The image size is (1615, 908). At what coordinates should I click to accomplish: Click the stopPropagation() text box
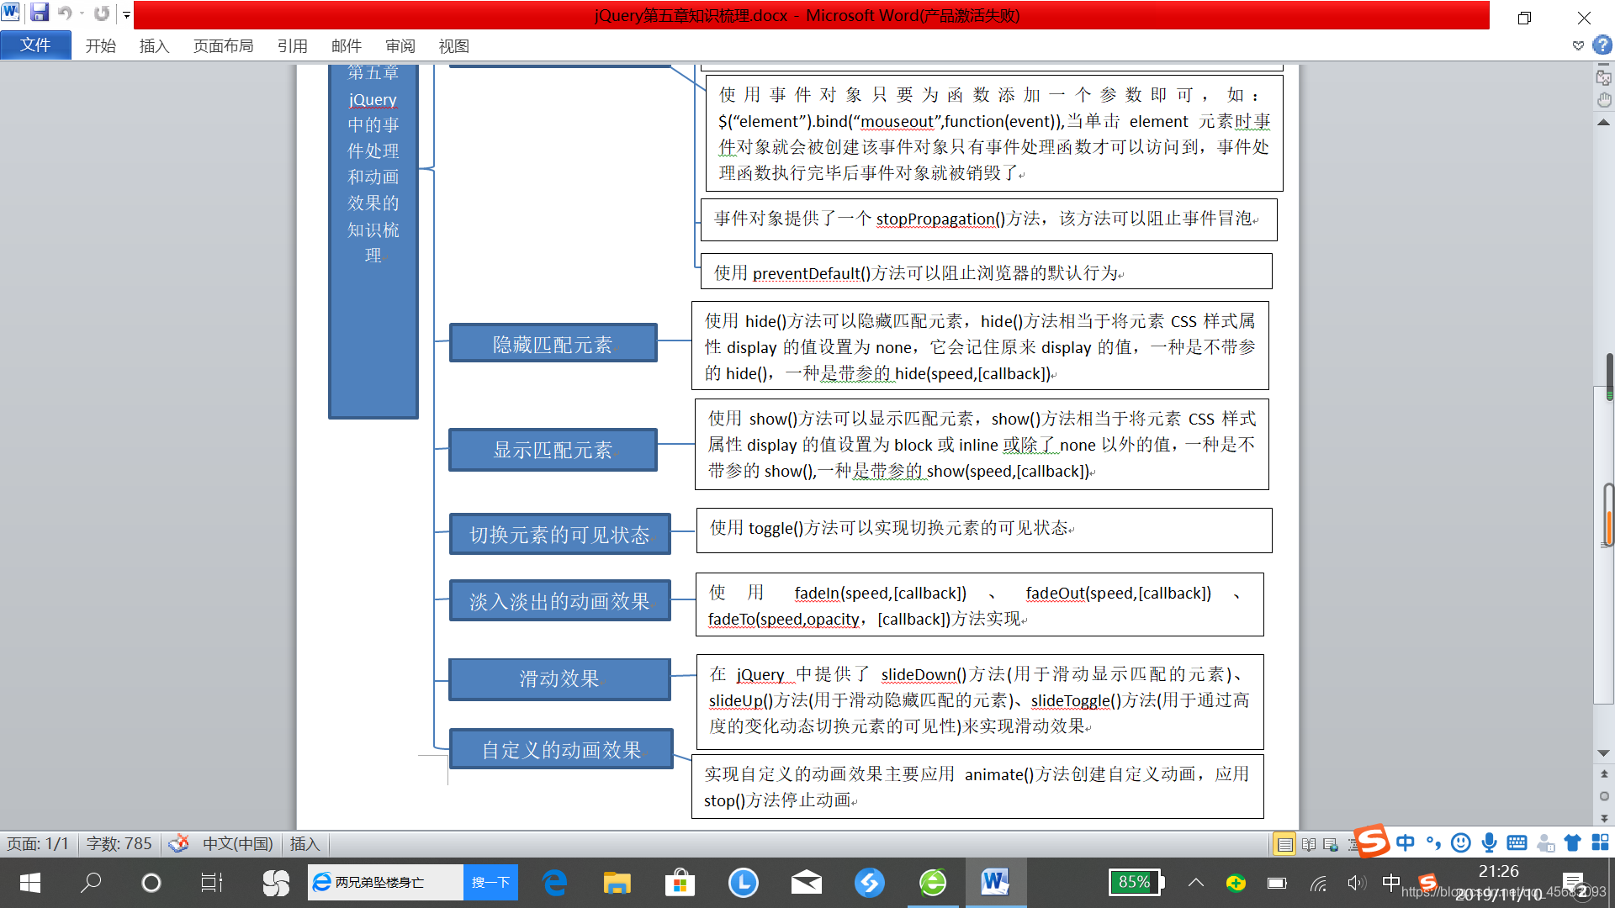pos(989,219)
